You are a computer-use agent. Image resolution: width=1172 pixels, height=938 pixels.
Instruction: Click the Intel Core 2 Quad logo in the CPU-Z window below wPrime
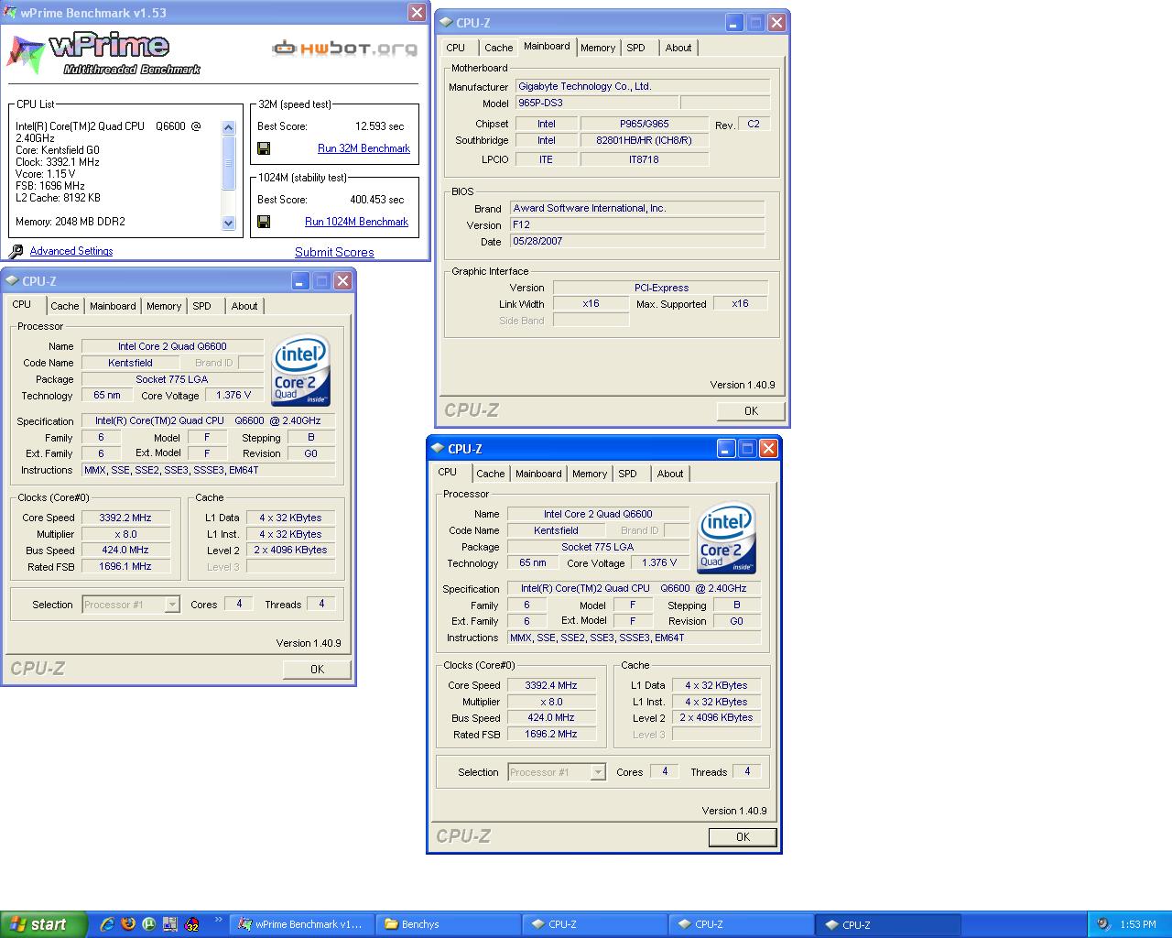pyautogui.click(x=301, y=370)
